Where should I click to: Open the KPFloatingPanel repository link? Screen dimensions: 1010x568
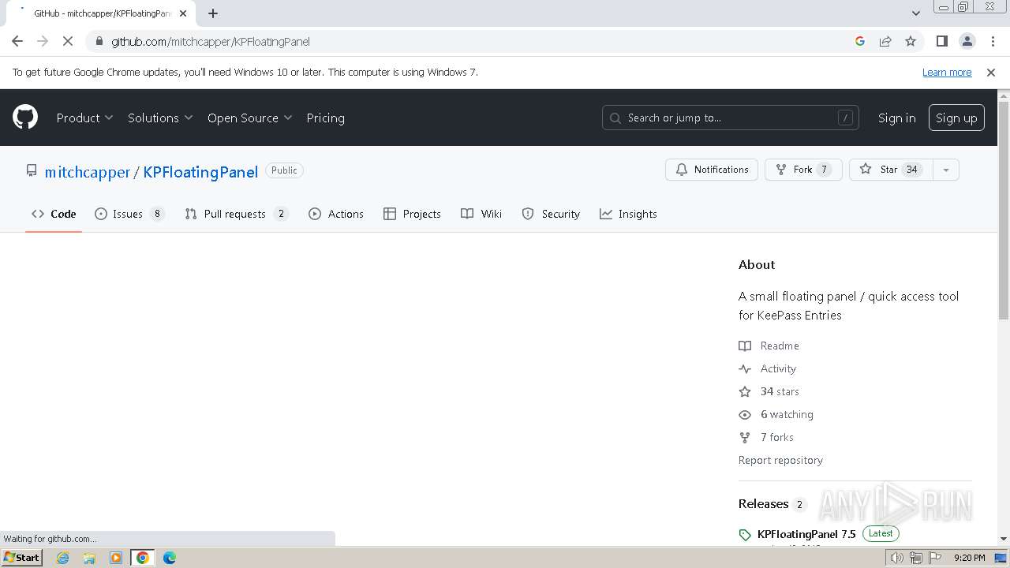(200, 172)
